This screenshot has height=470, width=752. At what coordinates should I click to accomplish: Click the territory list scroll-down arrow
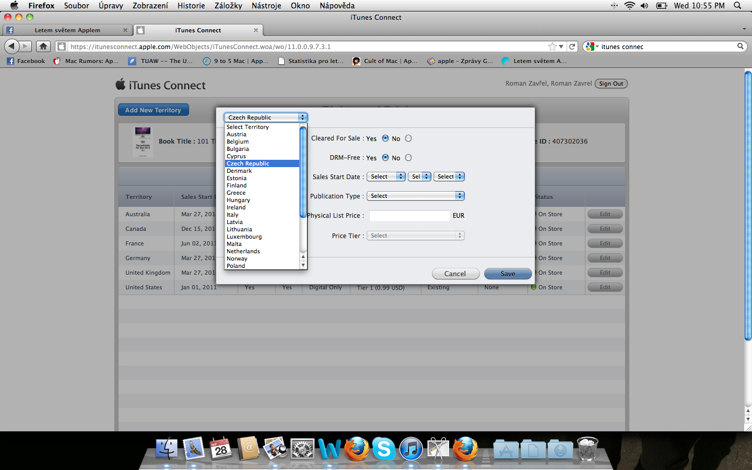303,265
